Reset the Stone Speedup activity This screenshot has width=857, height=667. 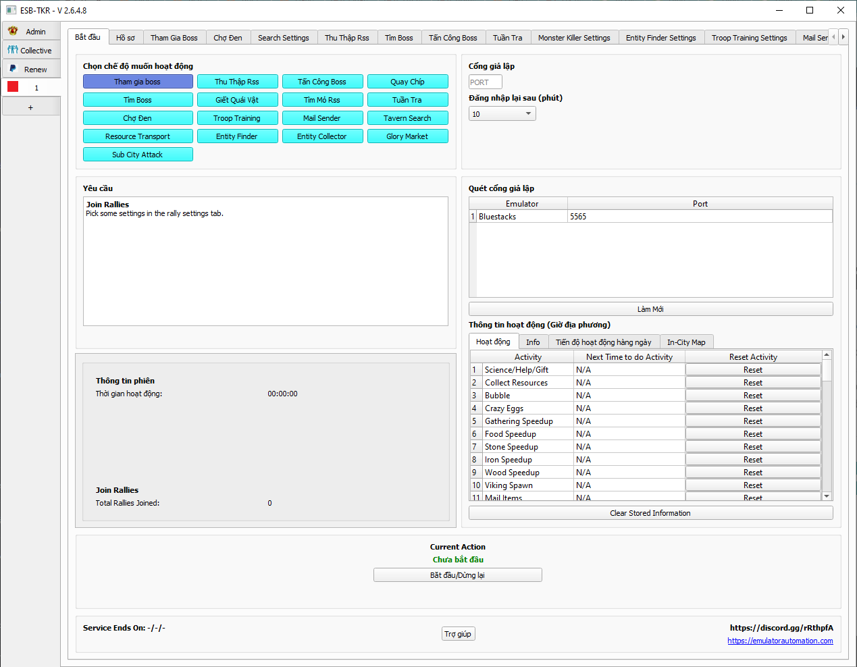(753, 447)
